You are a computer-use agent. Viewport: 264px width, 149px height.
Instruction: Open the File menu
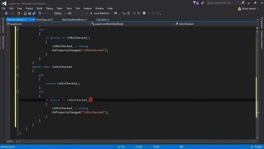(4, 8)
